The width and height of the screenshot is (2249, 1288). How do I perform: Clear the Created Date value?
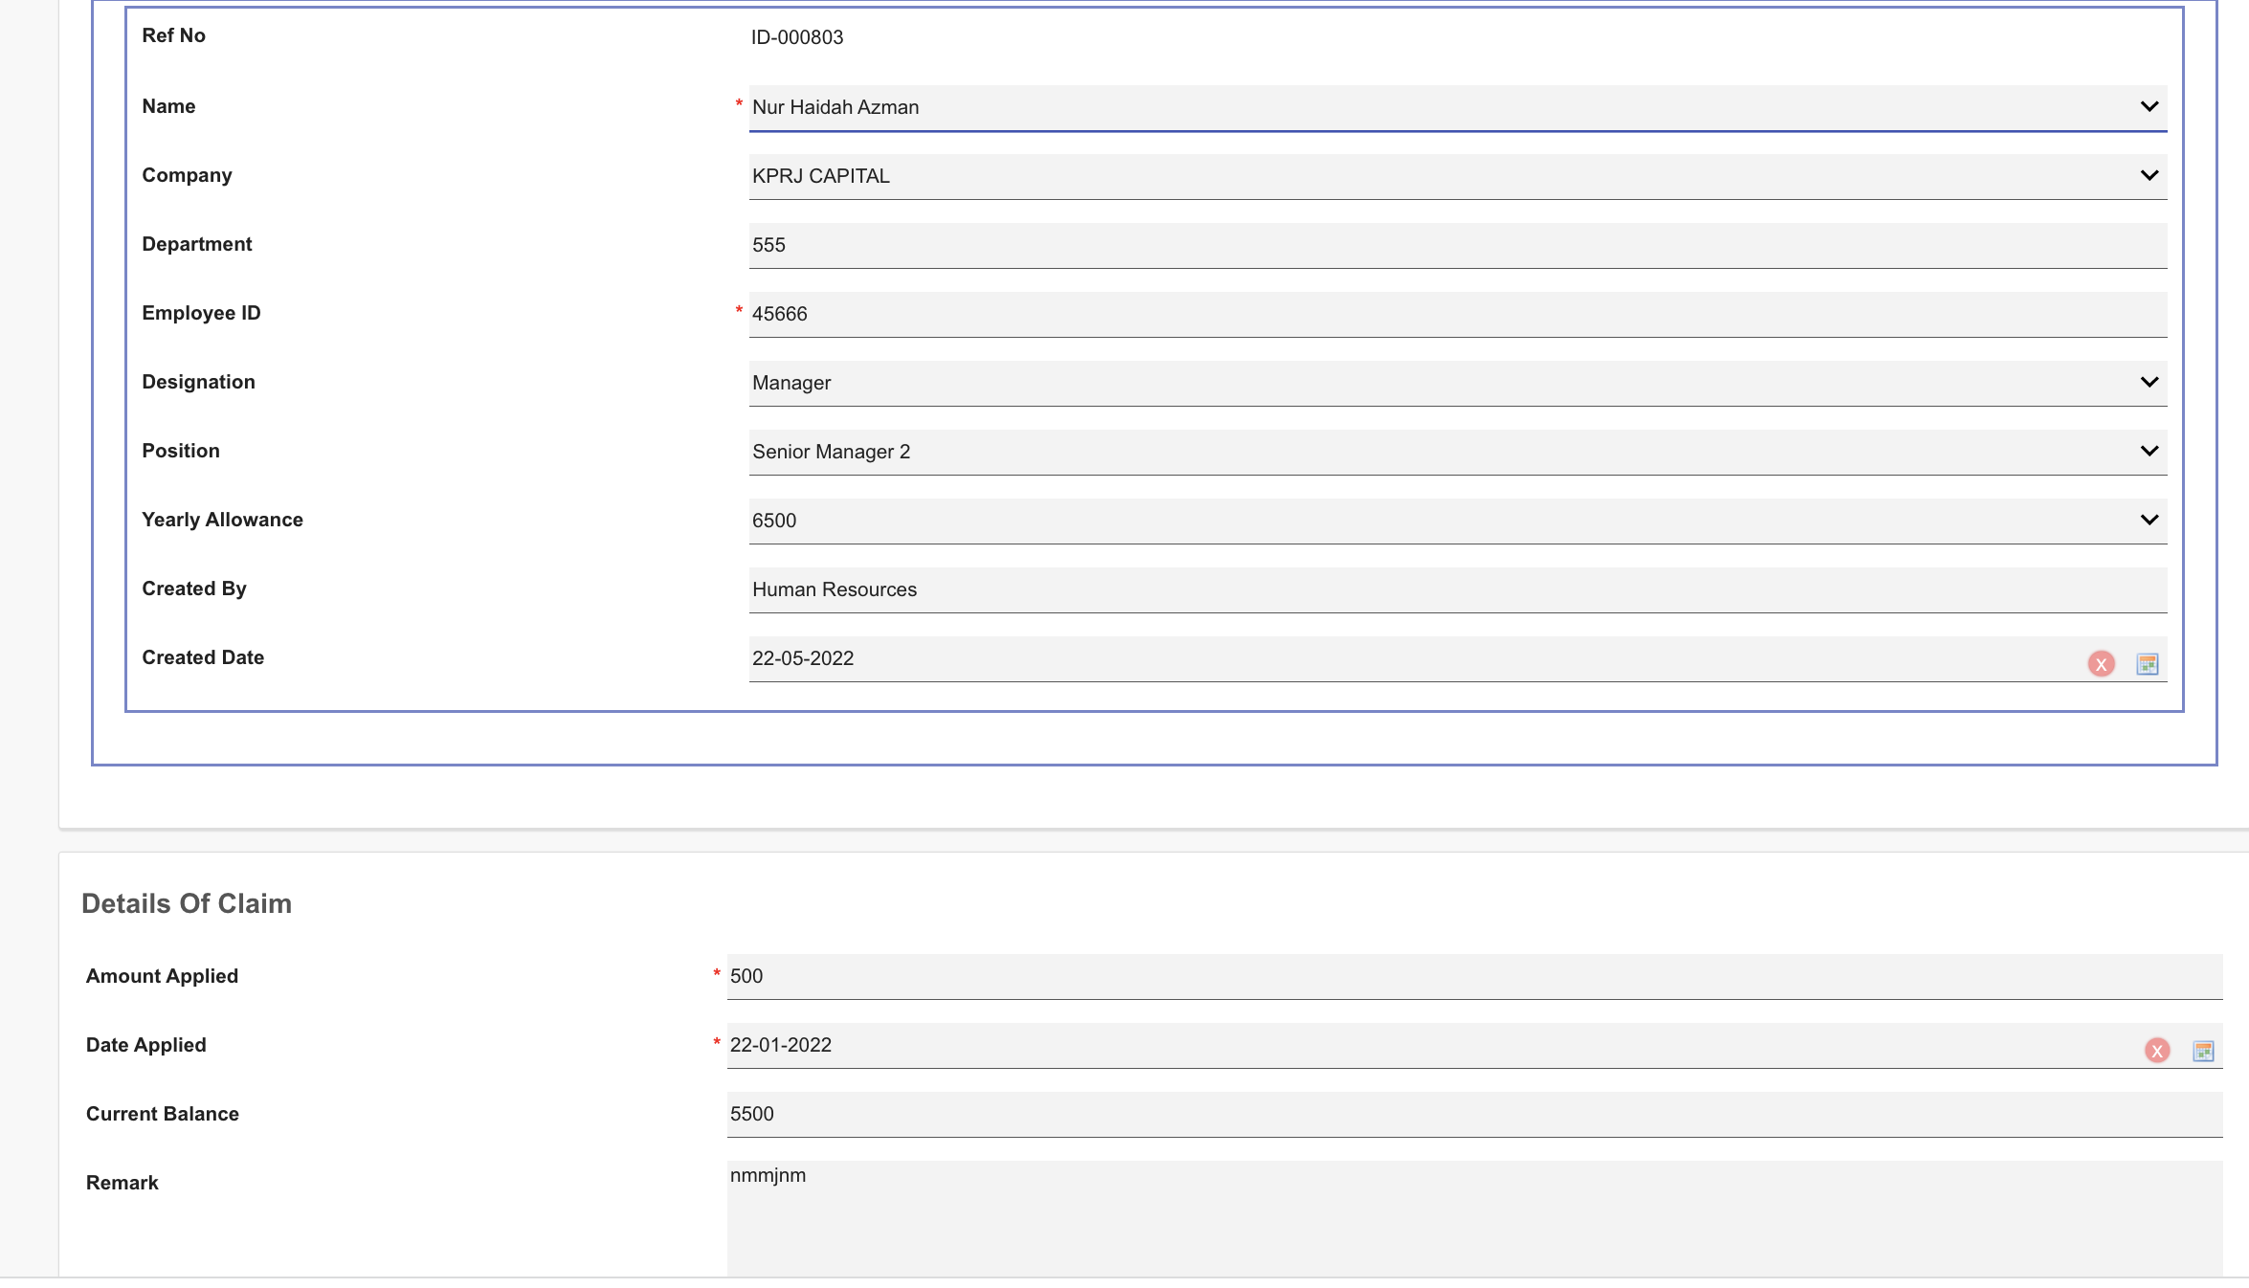click(2101, 664)
